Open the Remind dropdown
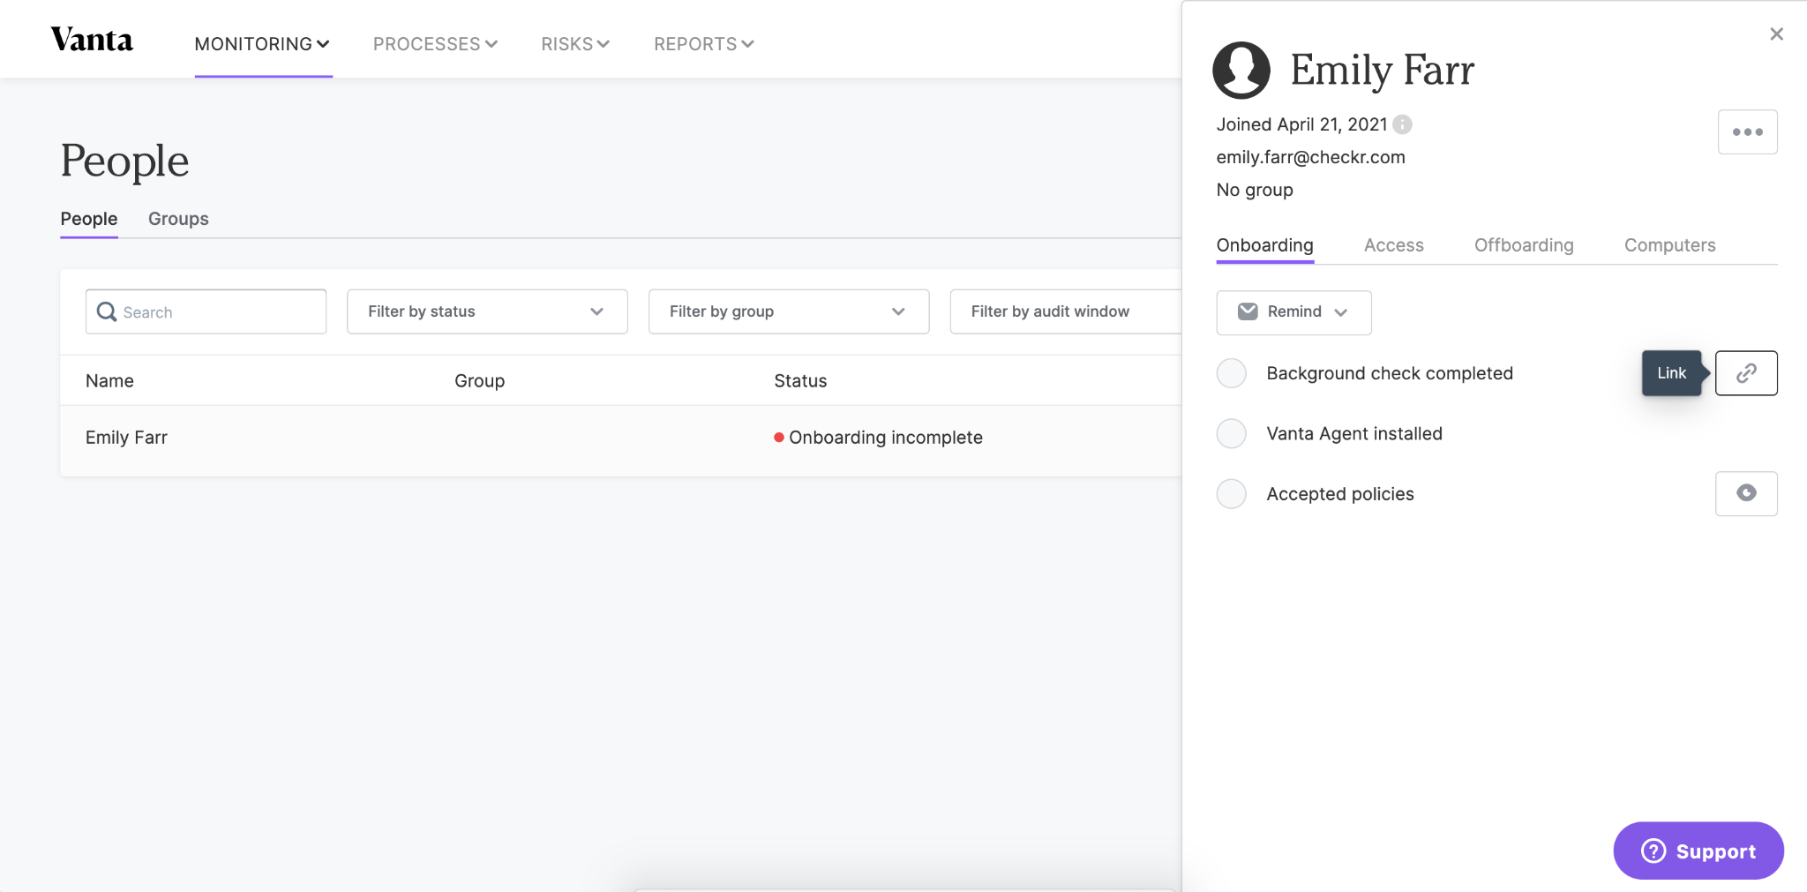Image resolution: width=1807 pixels, height=892 pixels. (1293, 312)
